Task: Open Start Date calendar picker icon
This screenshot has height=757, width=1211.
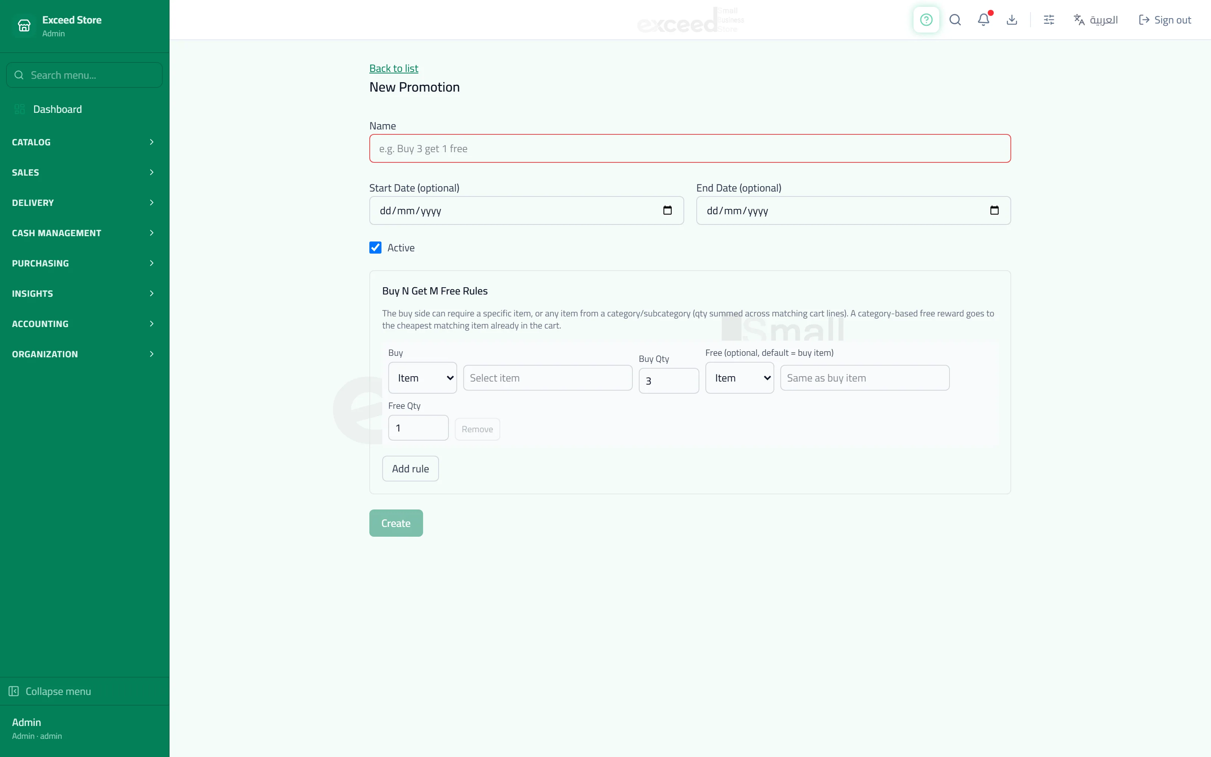Action: click(x=667, y=210)
